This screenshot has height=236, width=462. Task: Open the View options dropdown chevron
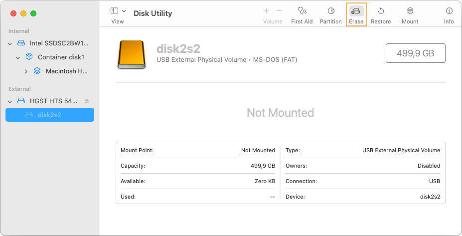click(124, 11)
